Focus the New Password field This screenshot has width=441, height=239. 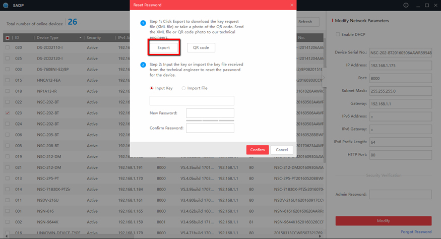tap(210, 113)
